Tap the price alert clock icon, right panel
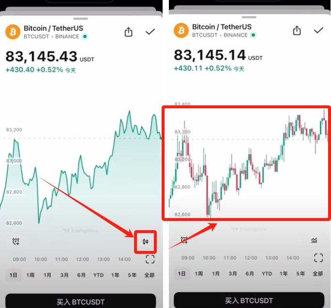 click(x=184, y=240)
